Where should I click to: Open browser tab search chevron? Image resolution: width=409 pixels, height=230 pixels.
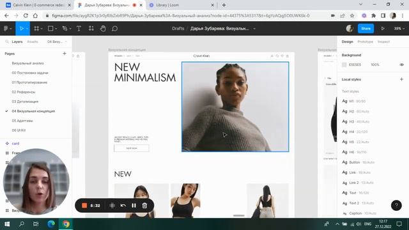click(360, 4)
